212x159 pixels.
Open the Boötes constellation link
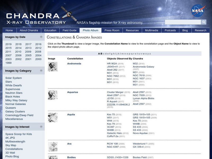click(x=71, y=157)
